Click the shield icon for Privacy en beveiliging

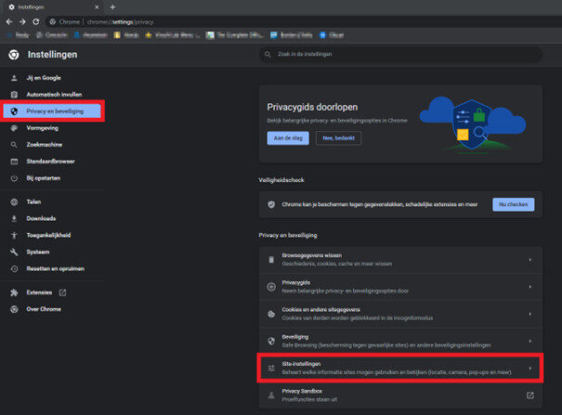[14, 111]
